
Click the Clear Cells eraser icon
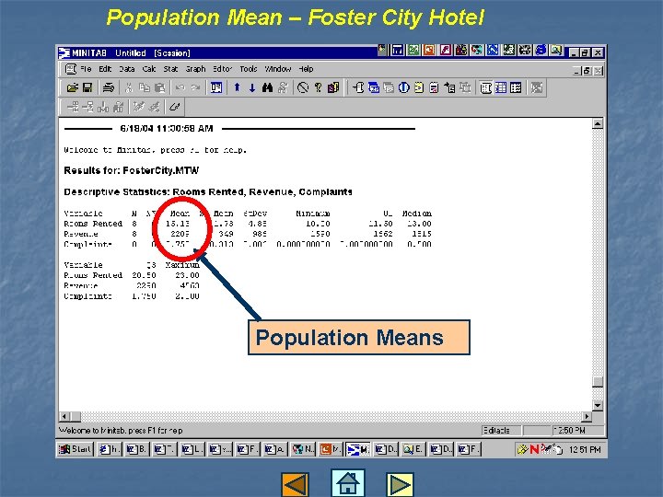[x=175, y=107]
